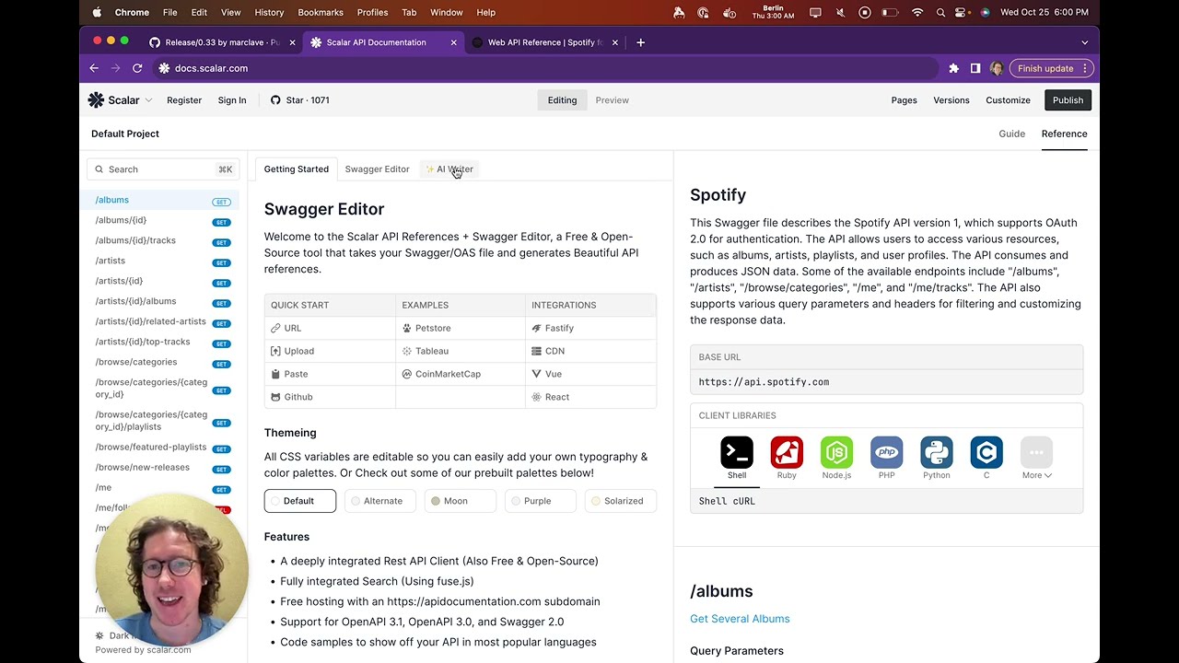Open macOS Spotlight search icon

coord(940,12)
